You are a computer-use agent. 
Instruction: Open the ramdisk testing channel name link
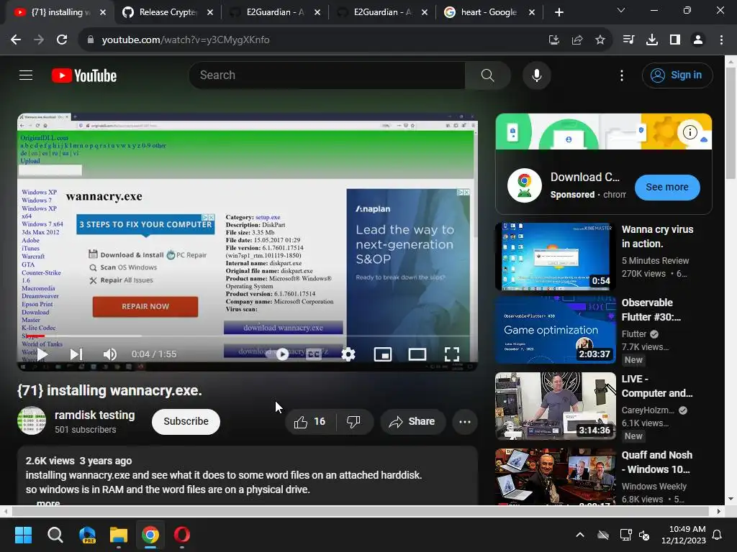tap(94, 415)
